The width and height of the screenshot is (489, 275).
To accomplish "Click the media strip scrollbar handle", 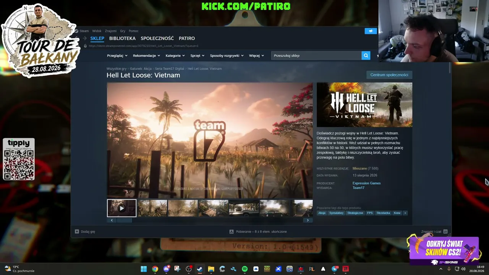I will pos(124,220).
